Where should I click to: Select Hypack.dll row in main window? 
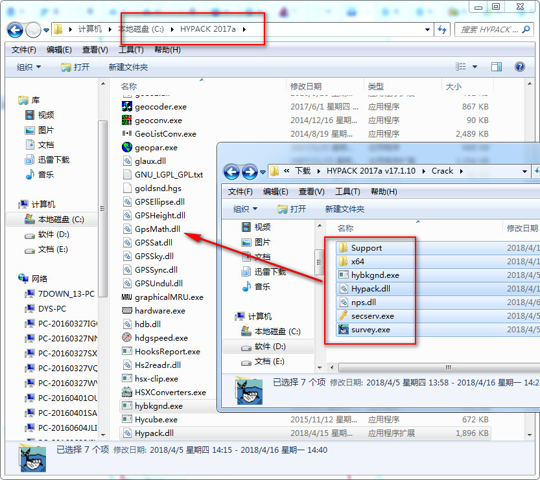tap(305, 433)
